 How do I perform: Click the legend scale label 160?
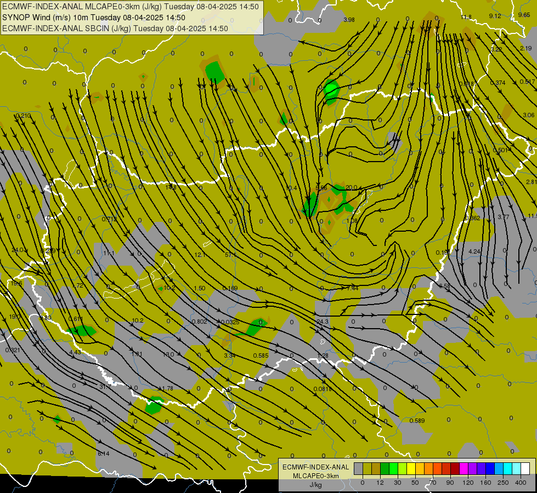tap(485, 483)
